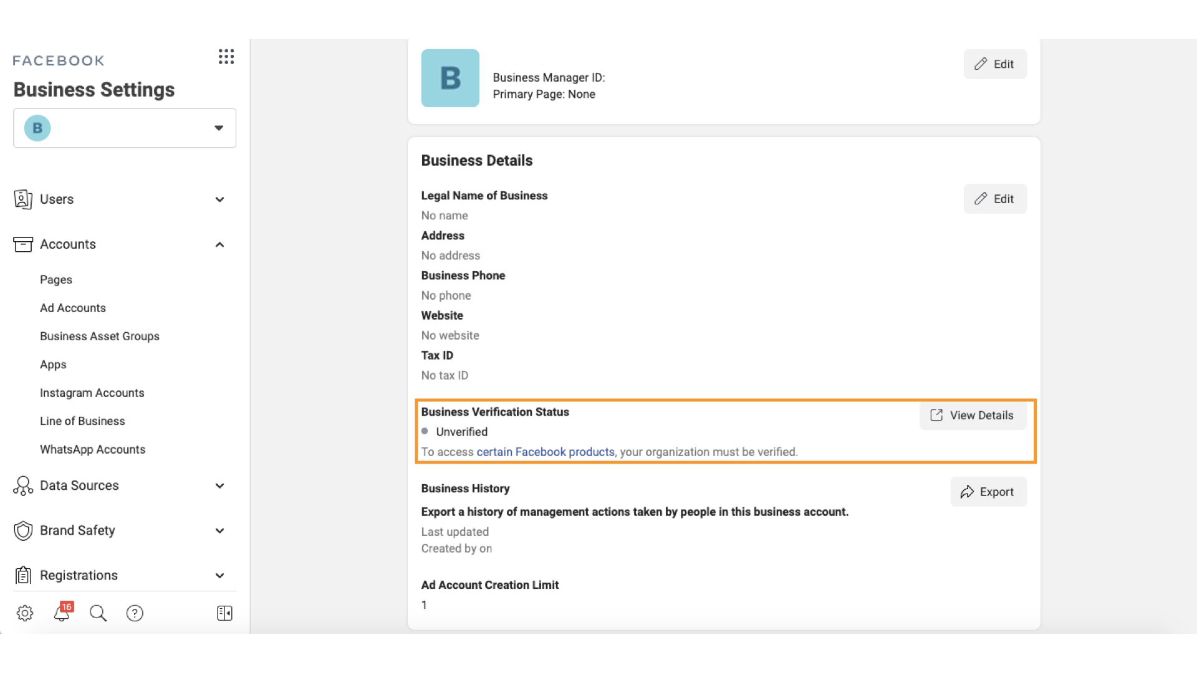1197x673 pixels.
Task: Click the Business Settings gear icon
Action: (25, 613)
